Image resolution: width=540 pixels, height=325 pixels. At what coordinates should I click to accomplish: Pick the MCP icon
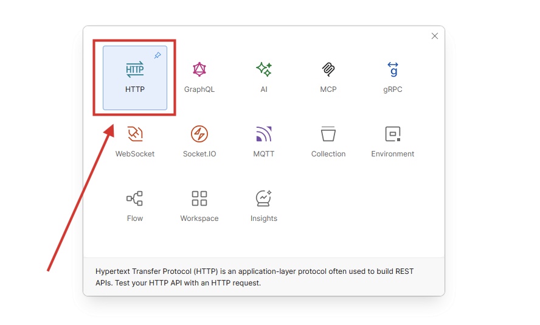pos(328,69)
